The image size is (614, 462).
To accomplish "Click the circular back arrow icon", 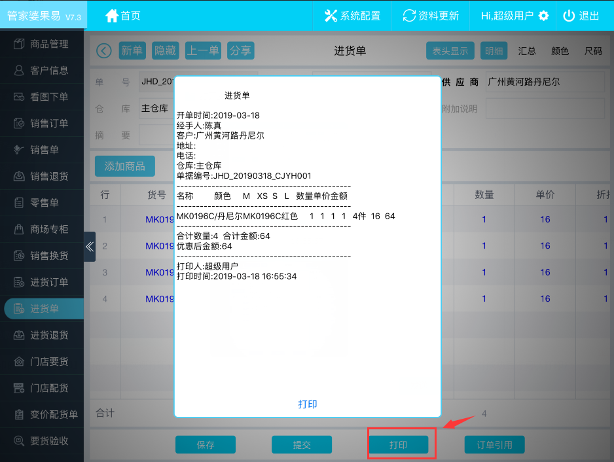I will tap(103, 51).
